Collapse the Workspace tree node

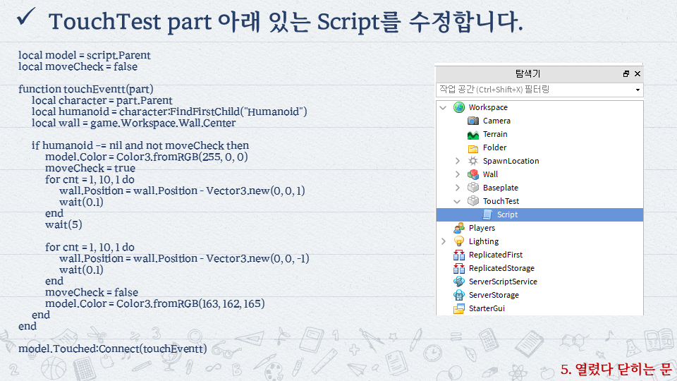point(444,107)
